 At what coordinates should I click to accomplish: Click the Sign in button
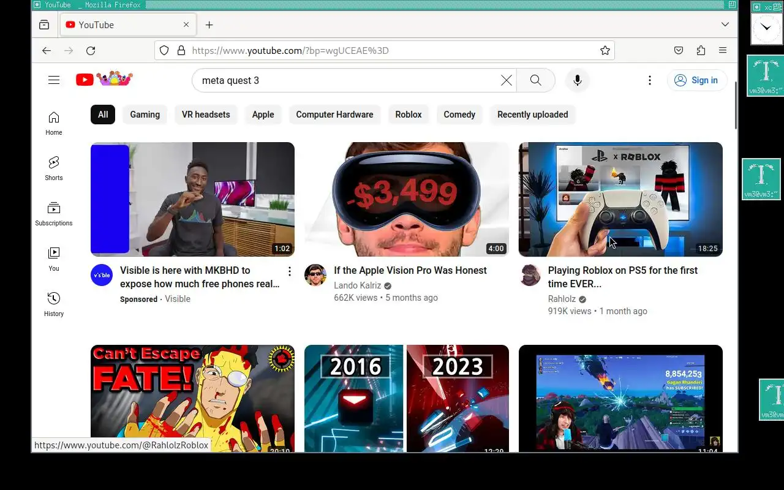697,80
